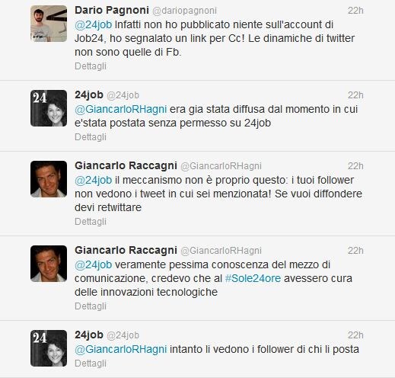This screenshot has height=378, width=395.
Task: Open @GiancarloRHagni mention in 'era gia stata' tweet
Action: point(120,110)
